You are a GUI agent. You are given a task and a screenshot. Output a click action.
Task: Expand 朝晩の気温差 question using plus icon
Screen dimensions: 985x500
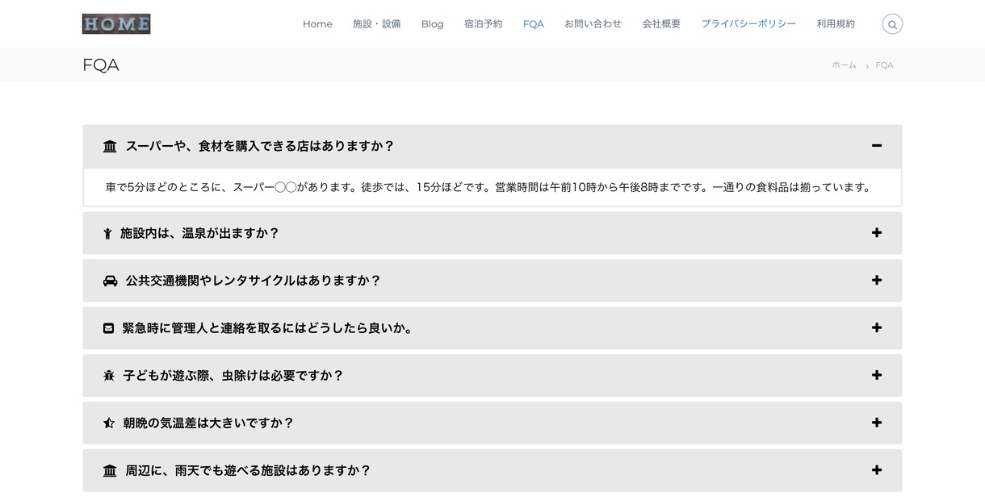[877, 423]
